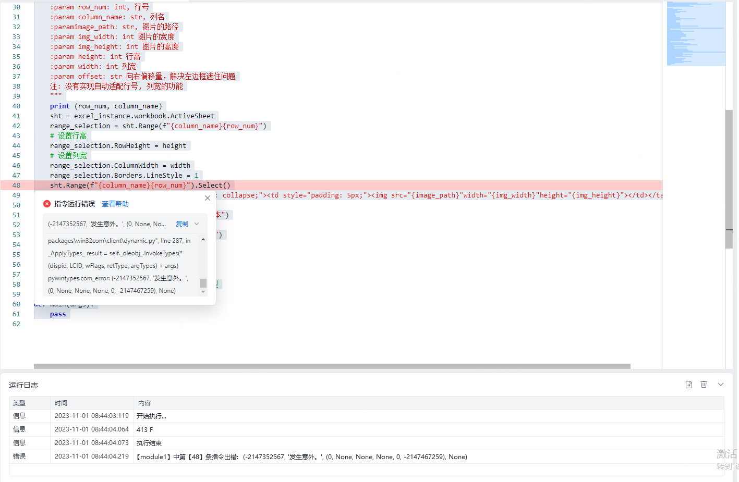The height and width of the screenshot is (482, 739).
Task: Click the editor's vertical scrollbar thumb
Action: 729,179
